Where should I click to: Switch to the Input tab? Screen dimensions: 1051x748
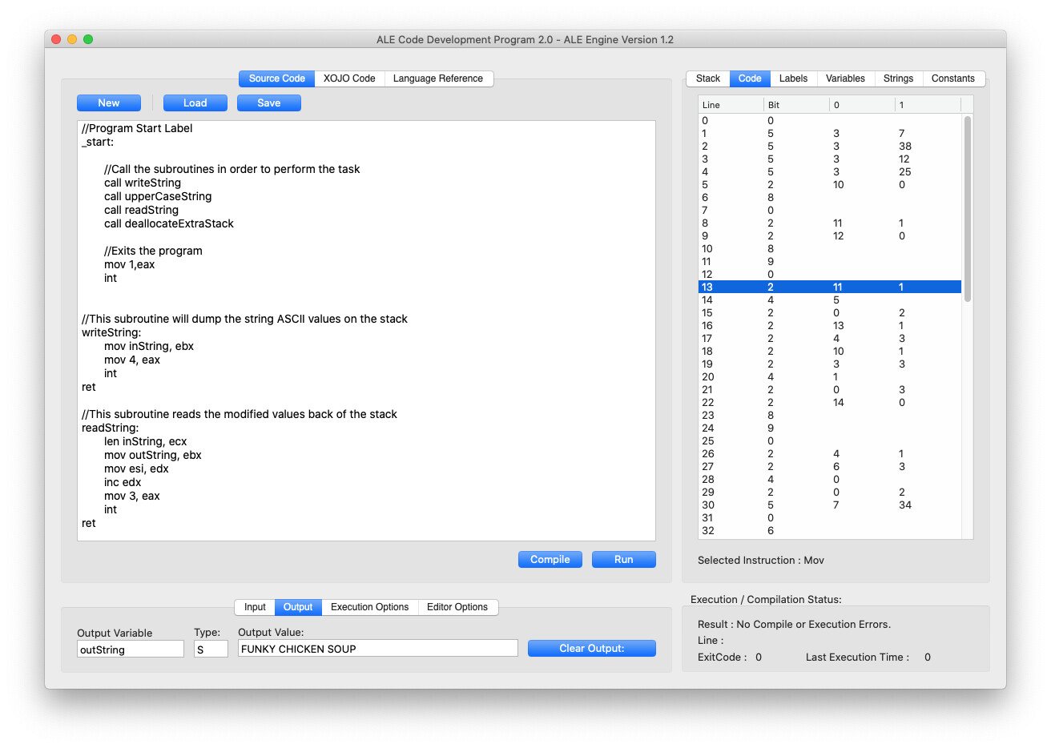click(x=255, y=607)
